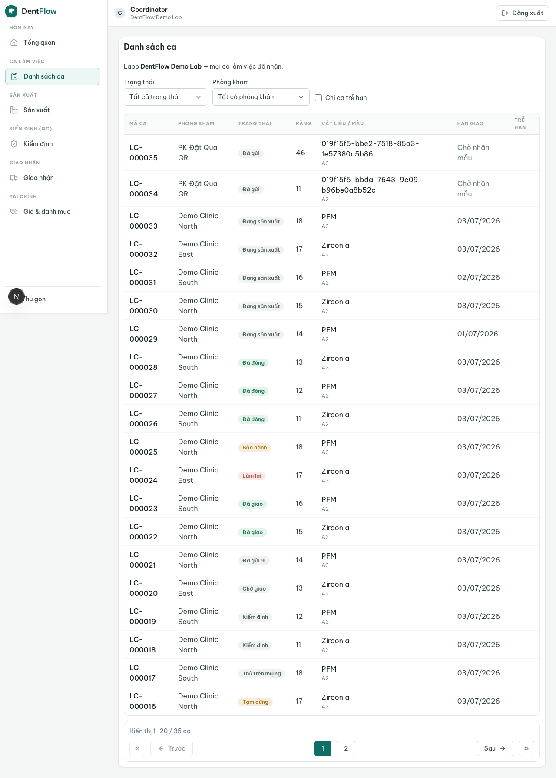Screen dimensions: 556x778
Task: Open Tất cả phòng khám dropdown
Action: click(261, 97)
